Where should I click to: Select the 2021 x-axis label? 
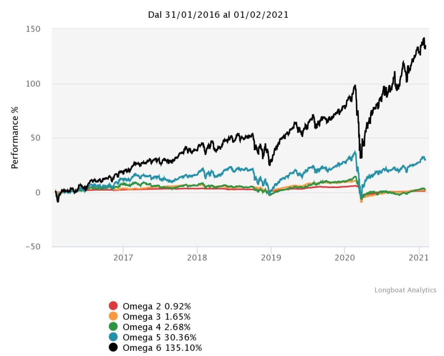tap(419, 257)
